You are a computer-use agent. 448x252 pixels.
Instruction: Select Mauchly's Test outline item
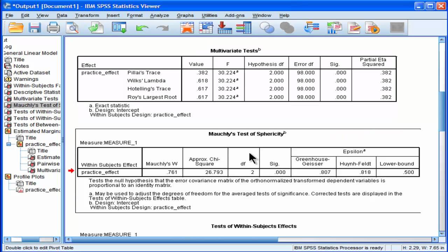pos(36,105)
